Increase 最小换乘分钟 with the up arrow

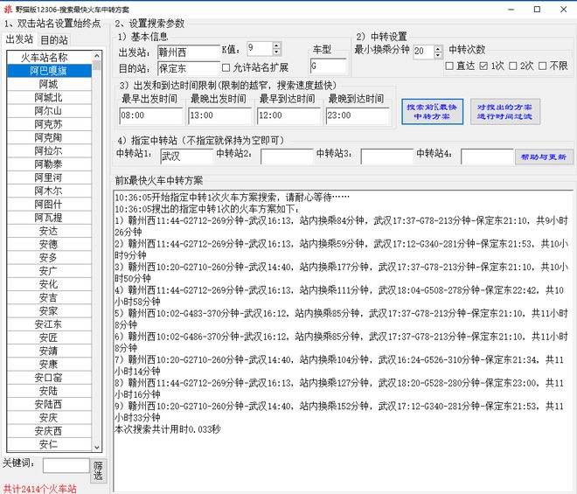(x=437, y=48)
